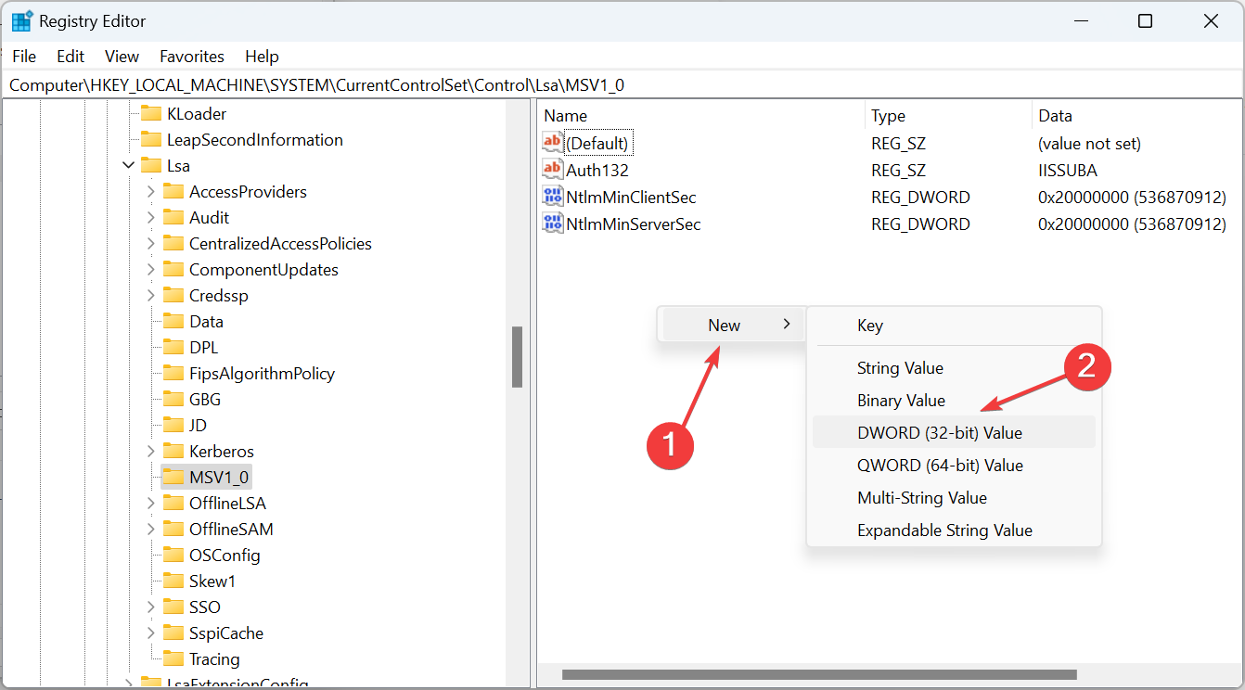This screenshot has width=1245, height=690.
Task: Expand the Kerberos key
Action: pyautogui.click(x=150, y=451)
